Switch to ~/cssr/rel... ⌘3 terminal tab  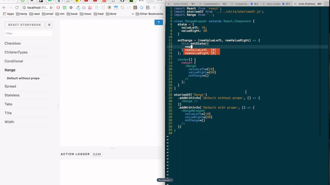[x=244, y=4]
